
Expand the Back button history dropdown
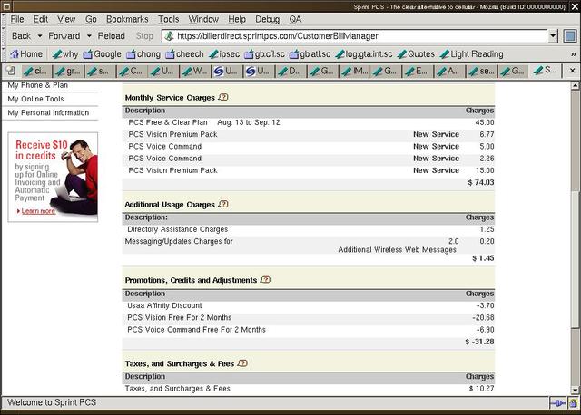tap(40, 36)
